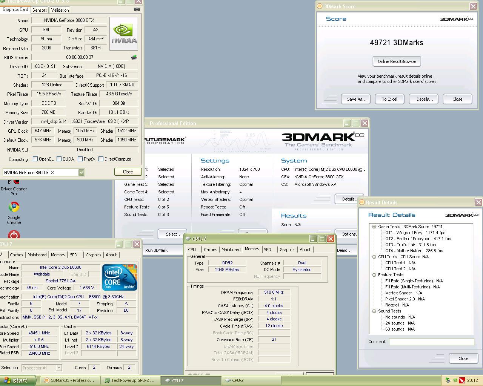
Task: Click the Result Details window title icon
Action: coord(361,202)
